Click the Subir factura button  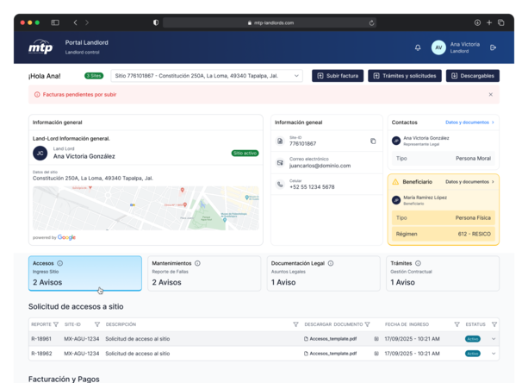[338, 76]
